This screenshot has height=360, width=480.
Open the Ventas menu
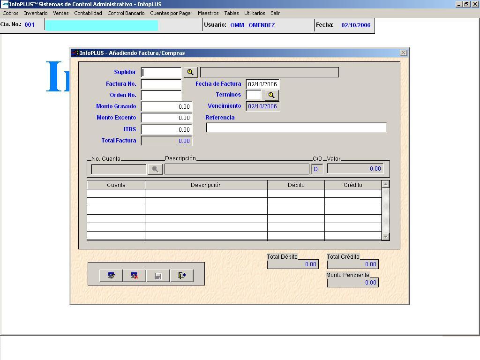60,13
